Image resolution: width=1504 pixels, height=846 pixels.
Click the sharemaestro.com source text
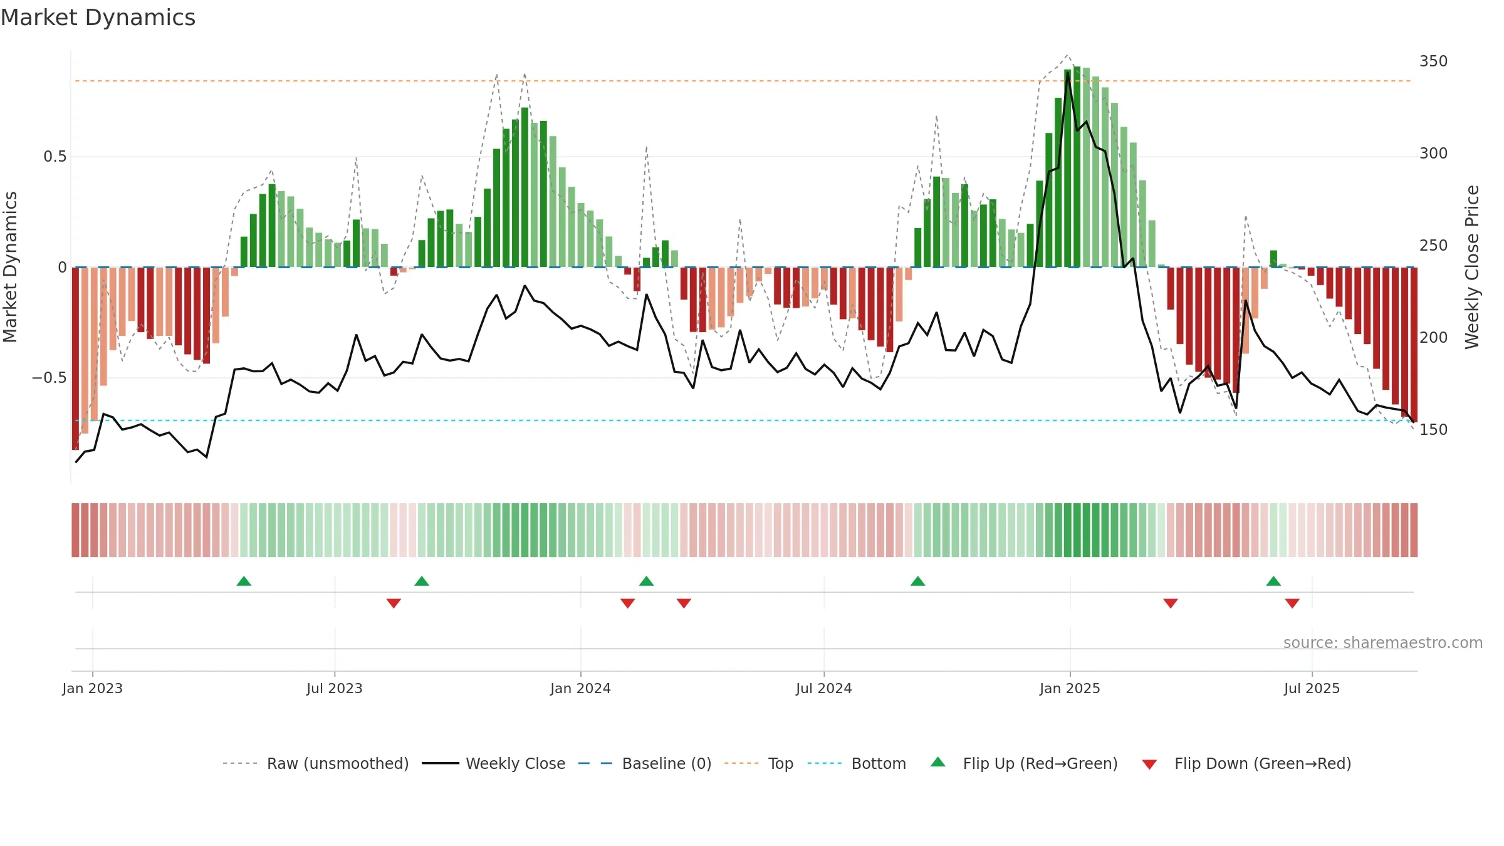[1383, 643]
